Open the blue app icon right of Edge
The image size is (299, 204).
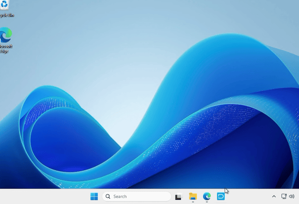221,197
